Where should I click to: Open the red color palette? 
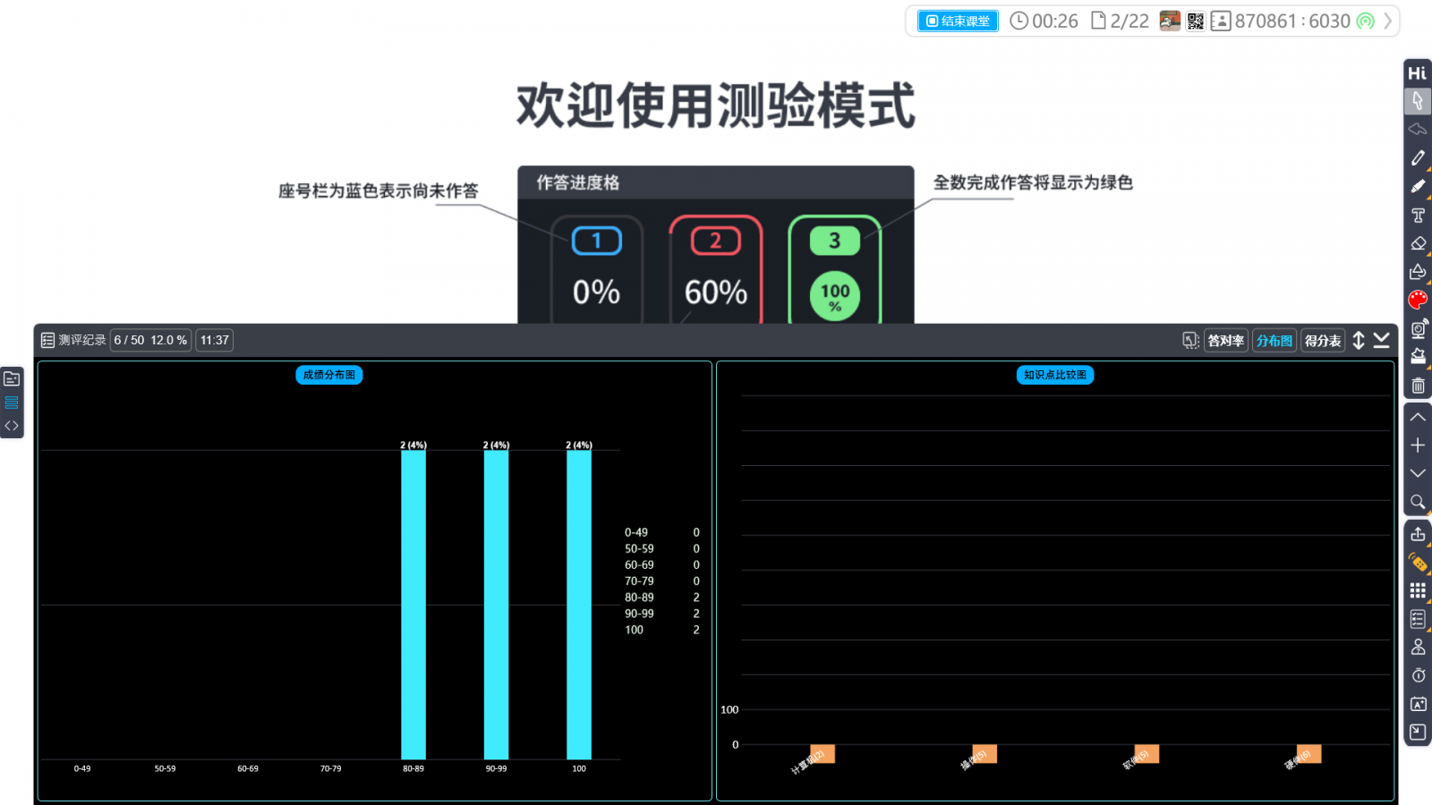1418,301
